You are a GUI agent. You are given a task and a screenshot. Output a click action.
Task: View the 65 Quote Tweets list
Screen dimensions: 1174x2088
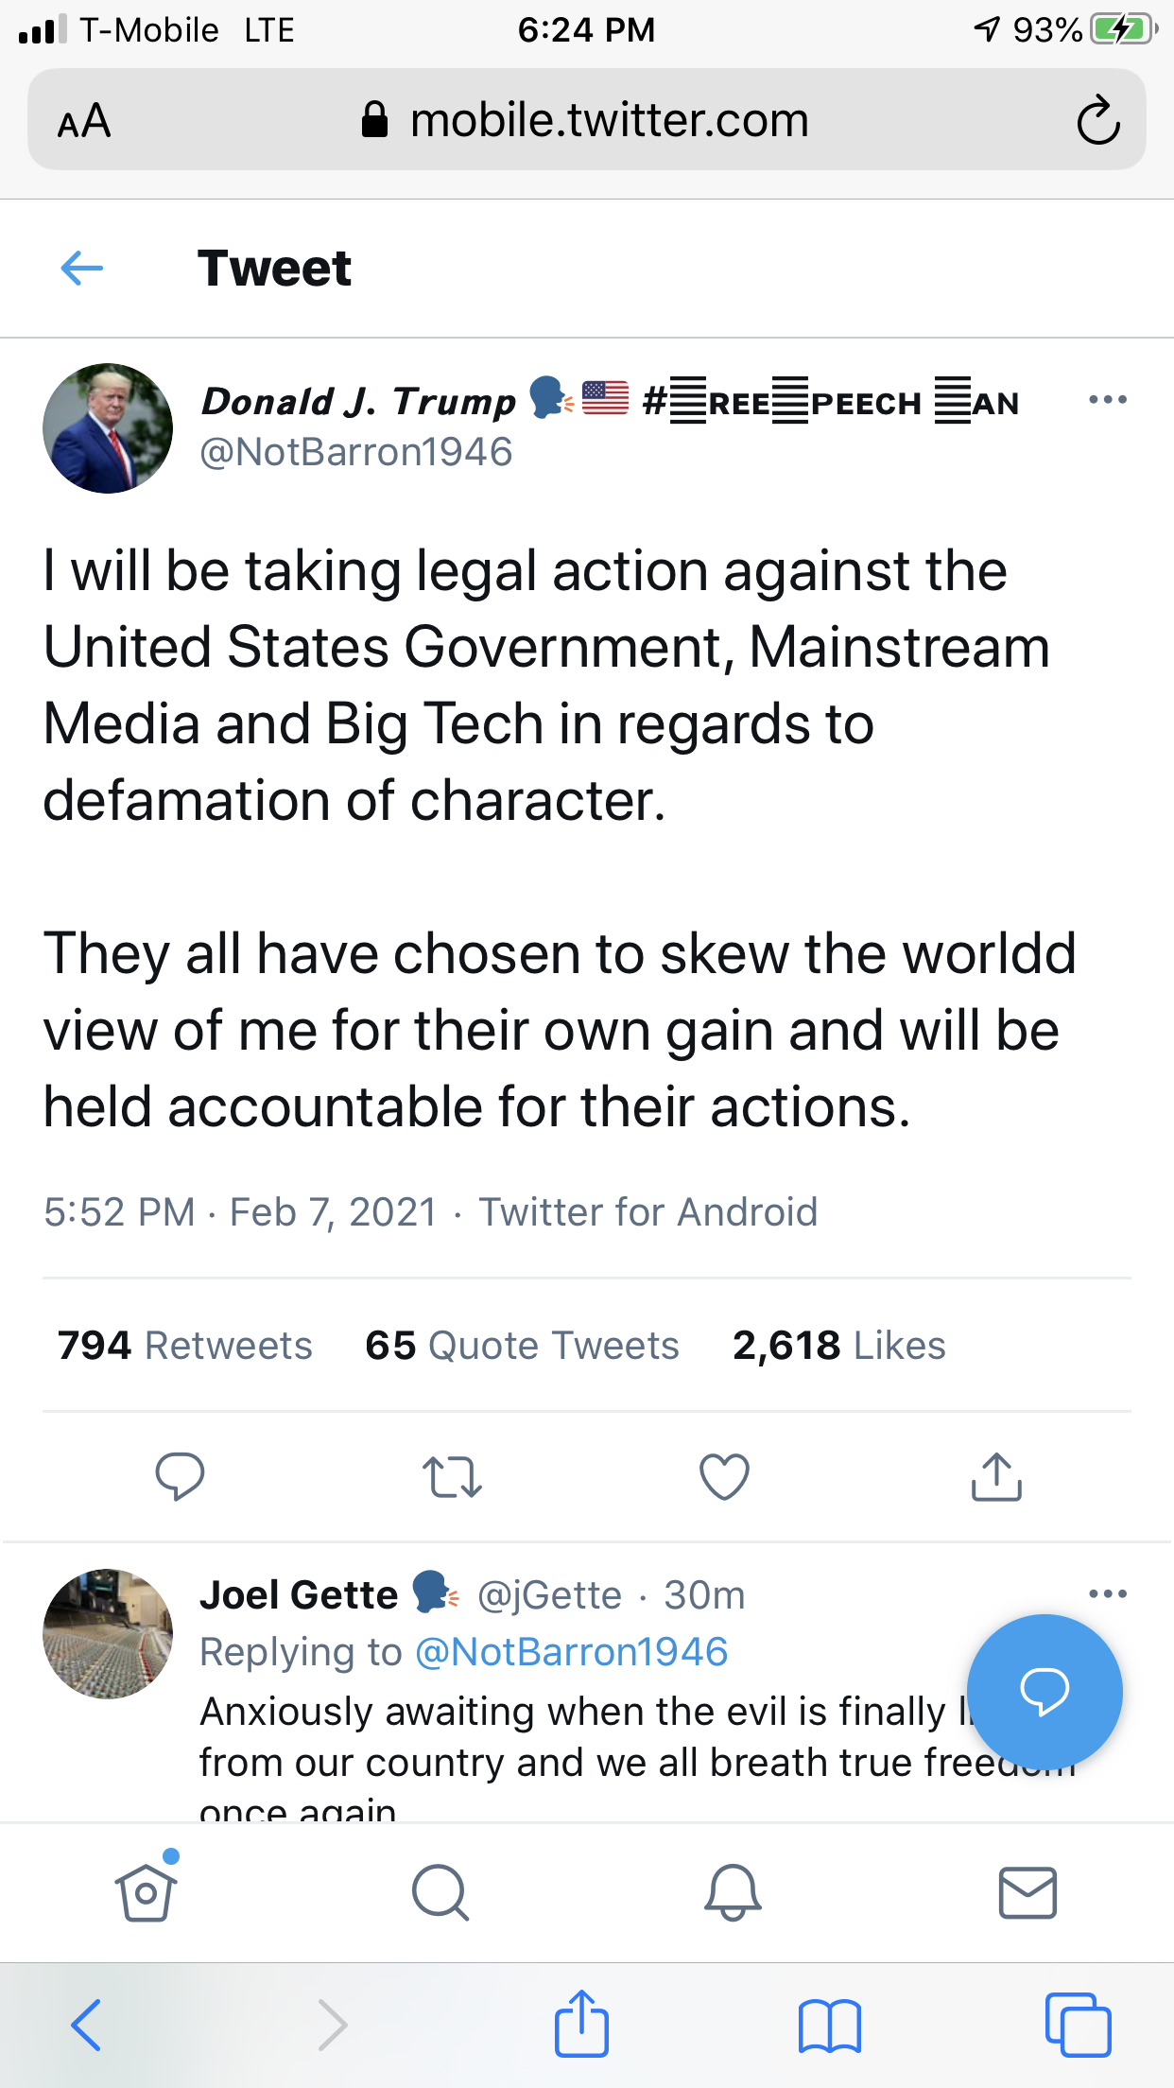coord(522,1346)
